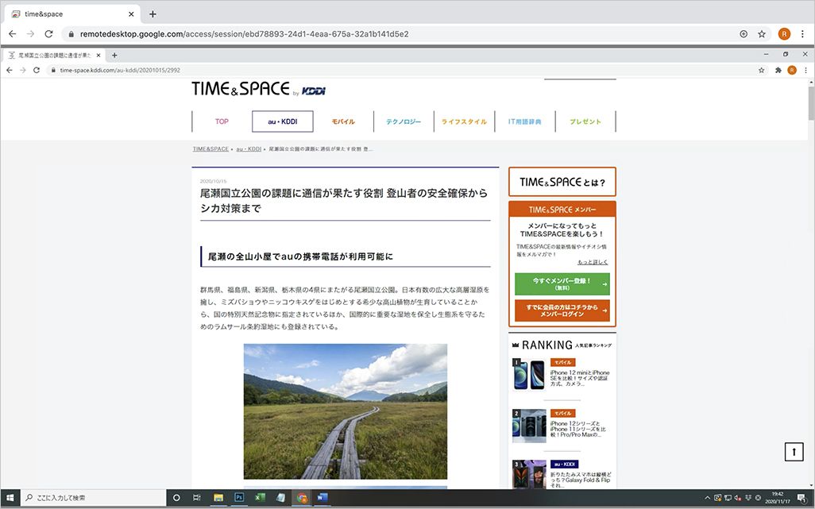Open the iPhone 12 miniとiPhone SE article link

coord(580,378)
